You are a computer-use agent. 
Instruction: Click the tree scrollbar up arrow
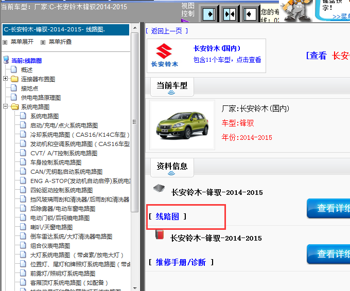[135, 28]
